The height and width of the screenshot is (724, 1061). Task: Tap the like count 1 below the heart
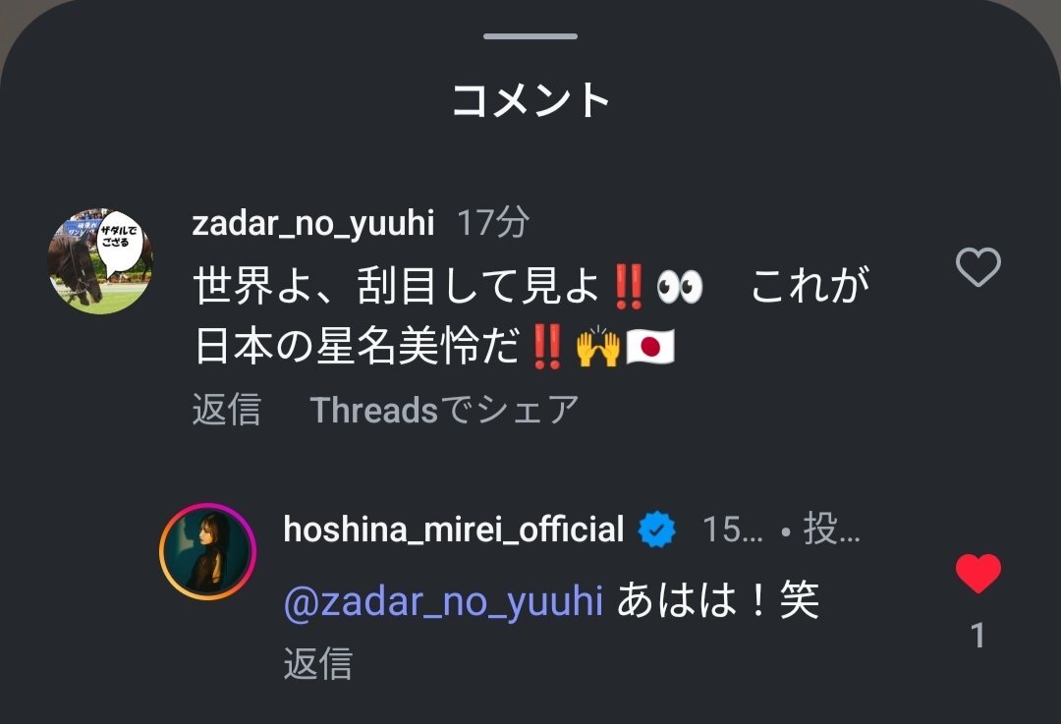(x=977, y=636)
